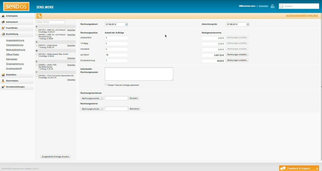Click the Feedback & Support label
The width and height of the screenshot is (322, 171).
(x=298, y=168)
